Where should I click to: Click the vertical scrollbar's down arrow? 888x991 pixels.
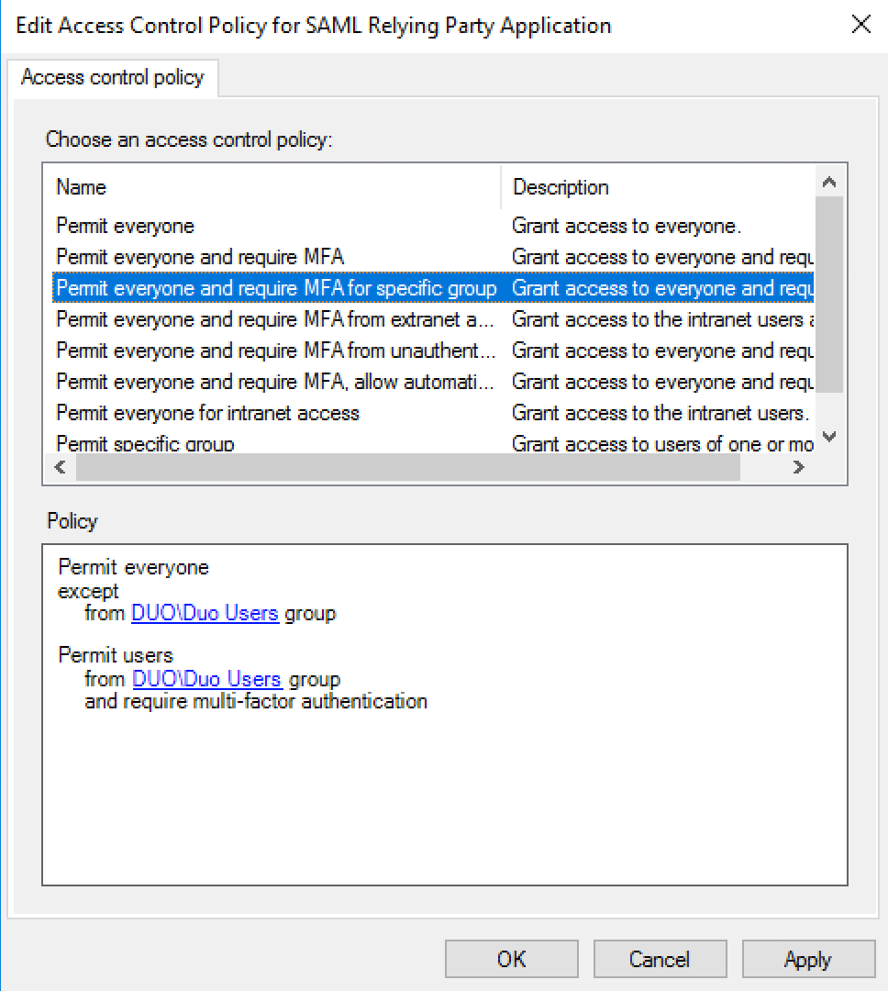[x=829, y=437]
